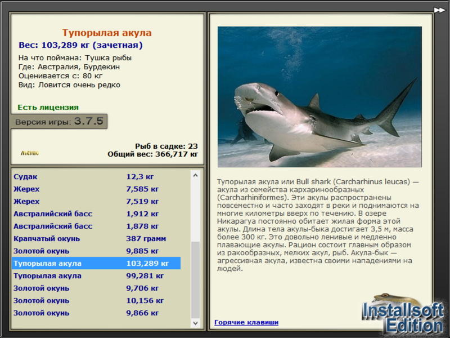Click the "Рыб в садке: 23" counter
This screenshot has width=450, height=338.
(x=166, y=146)
